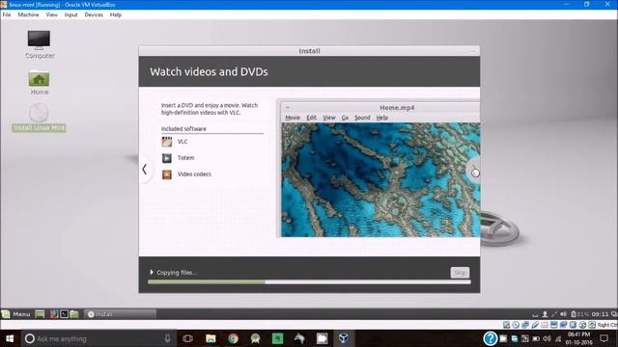Click the VLC icon in included software

point(167,142)
